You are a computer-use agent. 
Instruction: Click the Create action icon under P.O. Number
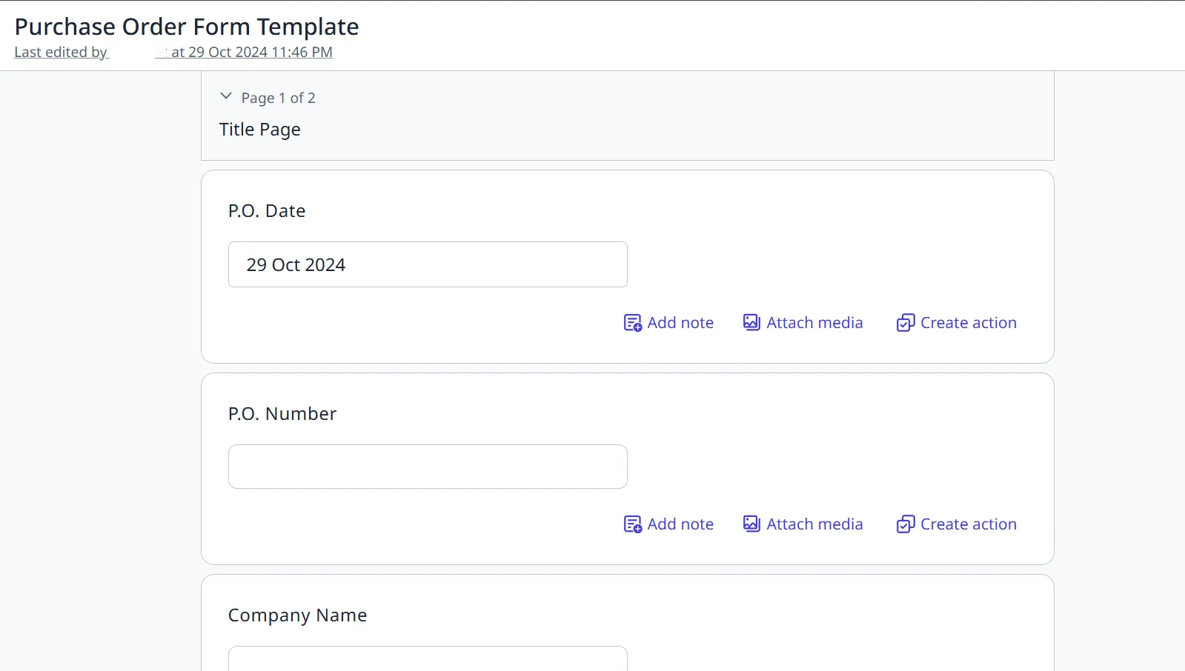point(906,524)
